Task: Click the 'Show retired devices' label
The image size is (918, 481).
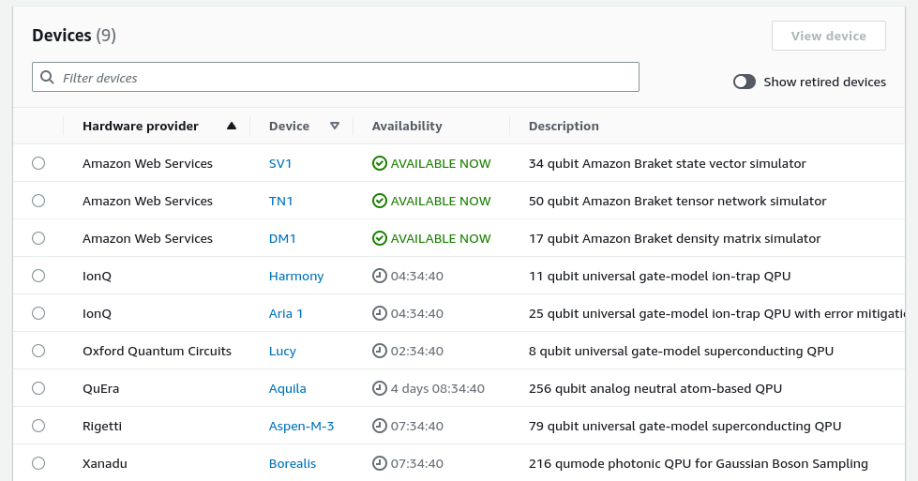Action: coord(824,82)
